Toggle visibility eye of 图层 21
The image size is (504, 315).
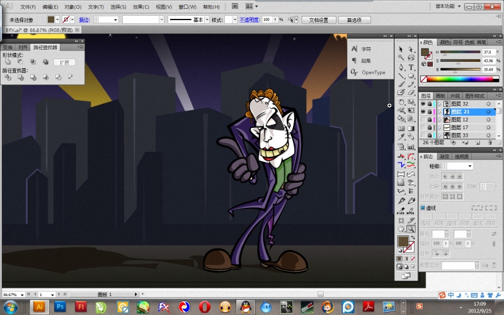(x=423, y=112)
